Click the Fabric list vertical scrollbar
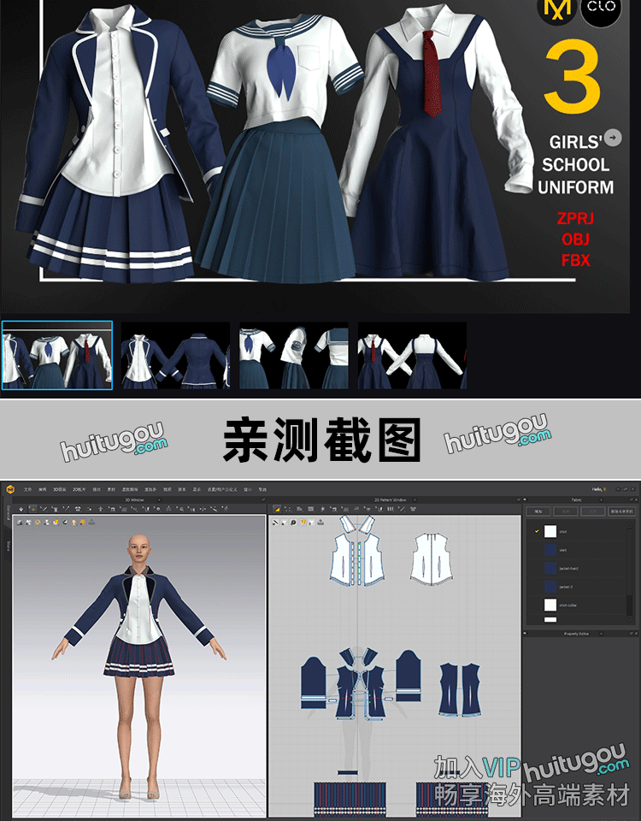The height and width of the screenshot is (821, 641). [630, 564]
